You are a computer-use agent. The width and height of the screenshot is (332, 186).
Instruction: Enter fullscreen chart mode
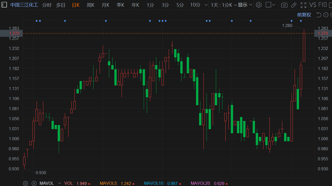(x=303, y=5)
